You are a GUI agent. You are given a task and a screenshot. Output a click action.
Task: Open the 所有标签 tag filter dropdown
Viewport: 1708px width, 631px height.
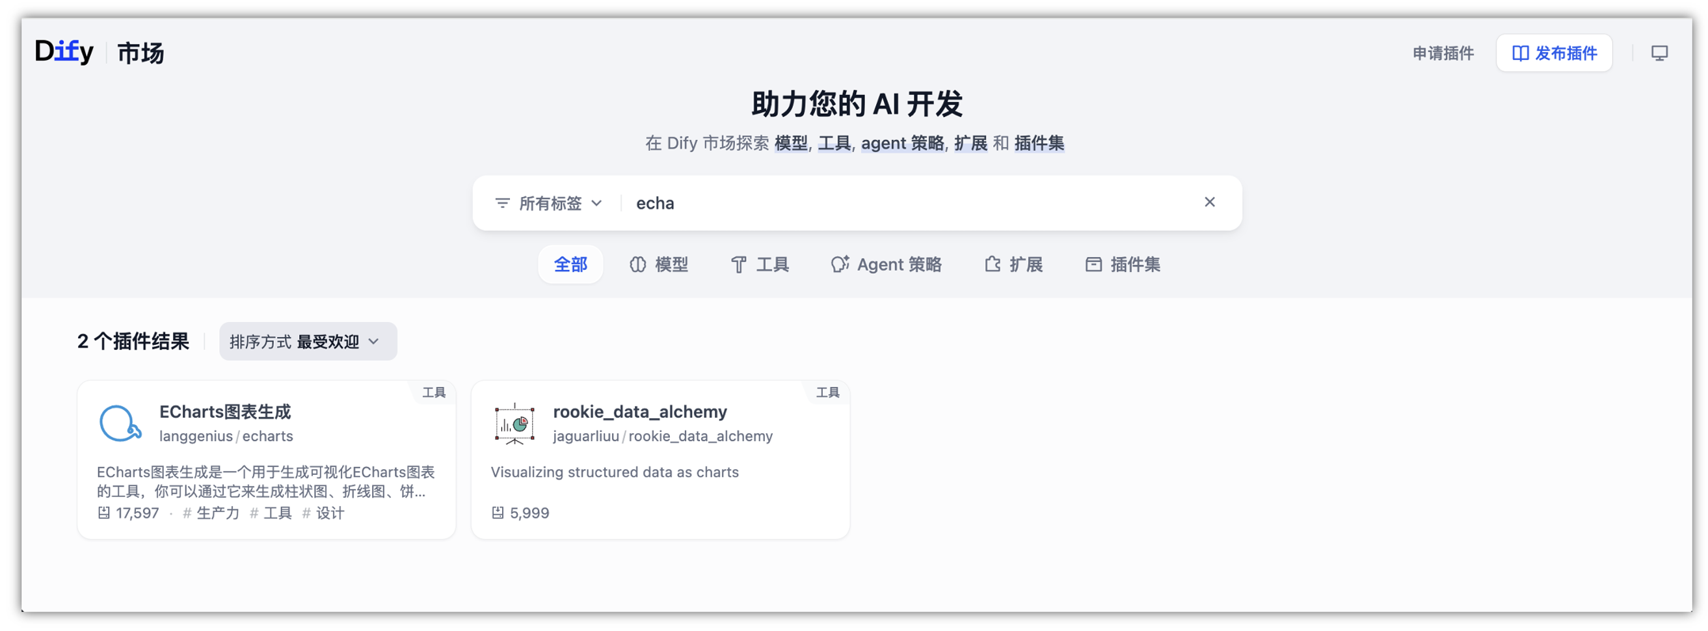click(548, 203)
